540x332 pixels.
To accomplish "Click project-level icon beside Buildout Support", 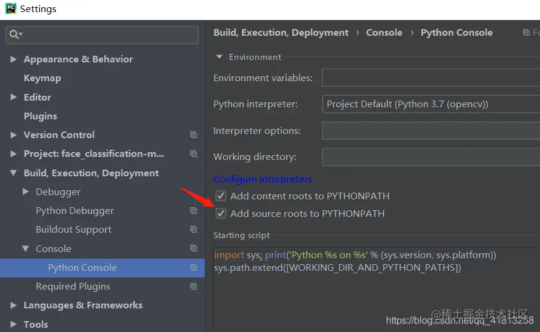I will pyautogui.click(x=193, y=230).
